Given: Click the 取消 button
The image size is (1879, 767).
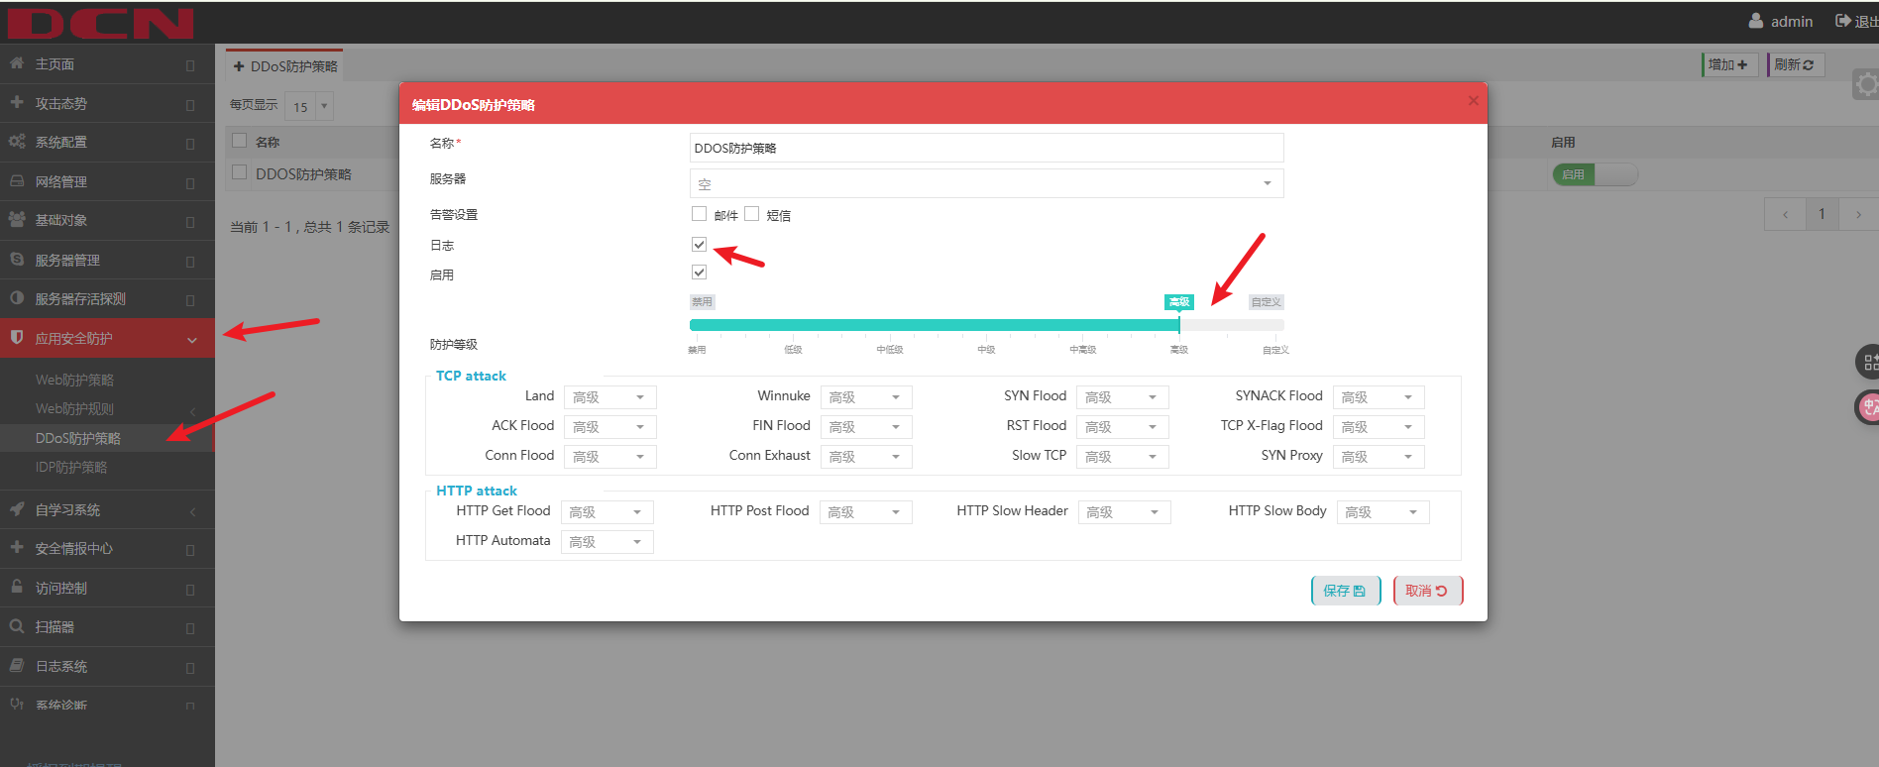Looking at the screenshot, I should pos(1427,591).
